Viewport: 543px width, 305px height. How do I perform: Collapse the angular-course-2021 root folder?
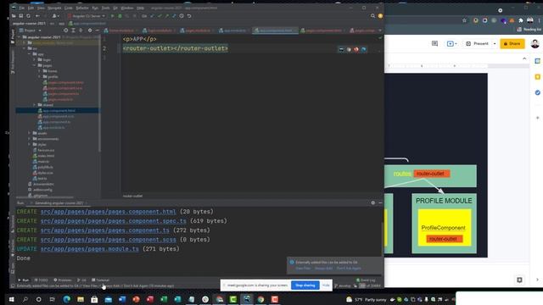[x=20, y=37]
